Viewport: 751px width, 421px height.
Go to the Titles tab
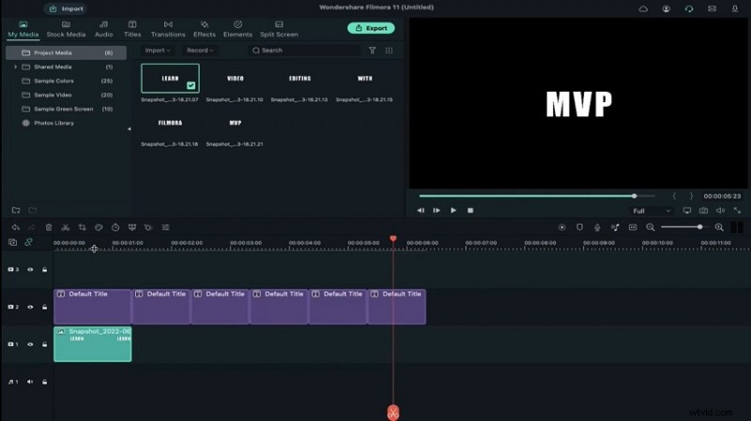[x=132, y=29]
